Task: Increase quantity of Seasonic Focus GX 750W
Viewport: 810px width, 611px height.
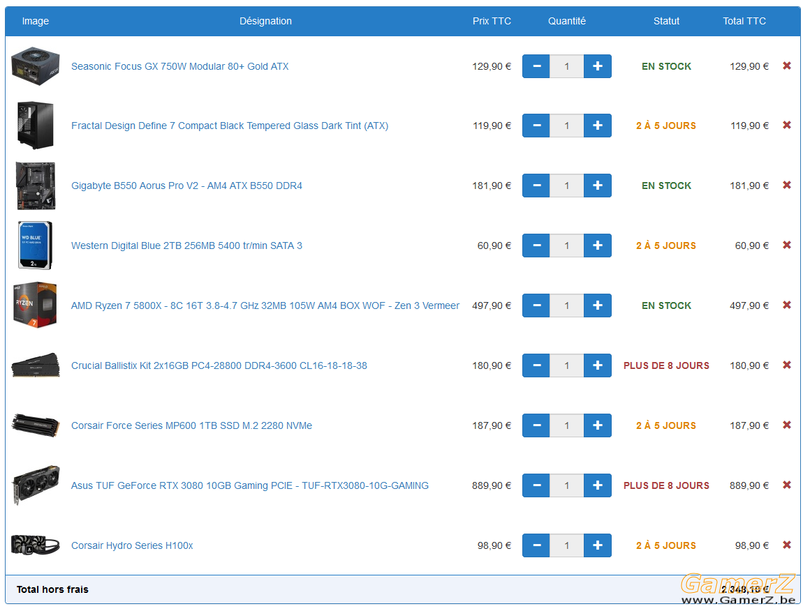Action: coord(598,66)
